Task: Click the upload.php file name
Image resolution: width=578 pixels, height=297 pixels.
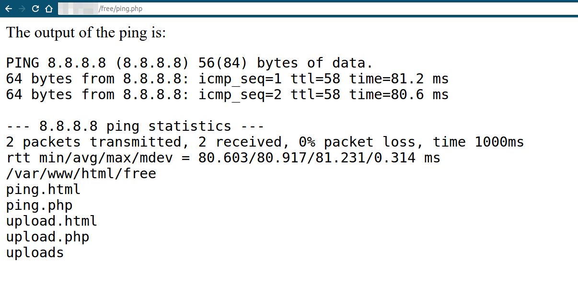Action: click(47, 237)
